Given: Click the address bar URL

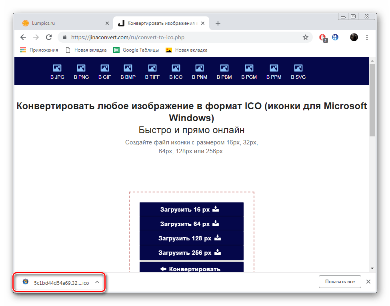Looking at the screenshot, I should click(x=128, y=37).
